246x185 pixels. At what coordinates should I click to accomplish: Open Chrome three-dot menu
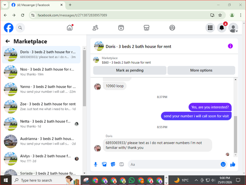[x=241, y=15]
